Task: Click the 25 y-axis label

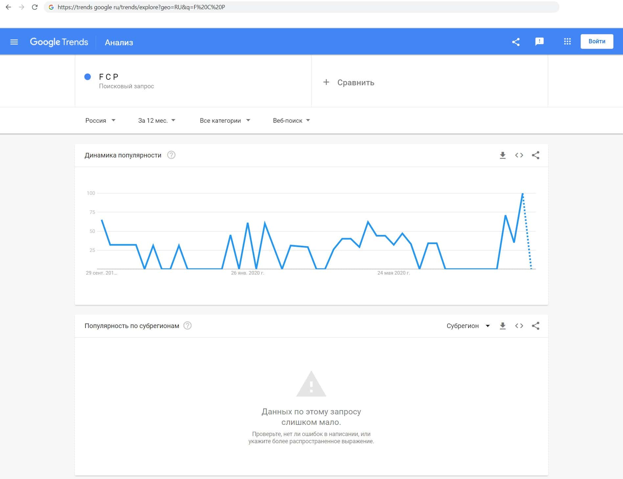Action: [92, 250]
